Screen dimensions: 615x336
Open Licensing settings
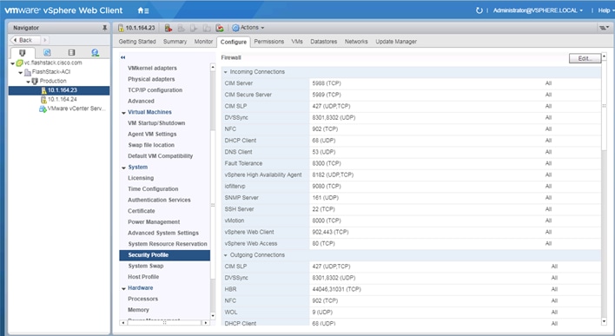(141, 178)
